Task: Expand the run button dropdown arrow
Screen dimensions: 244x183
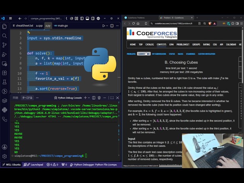Action: pyautogui.click(x=107, y=26)
